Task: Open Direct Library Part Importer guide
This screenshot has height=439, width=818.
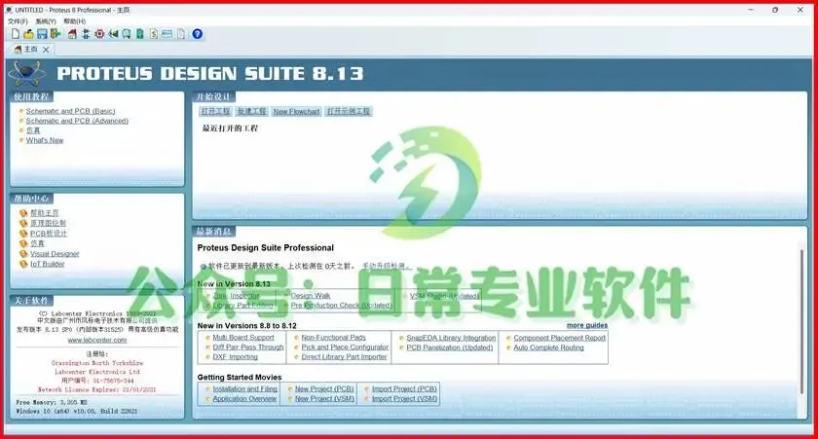Action: [345, 357]
